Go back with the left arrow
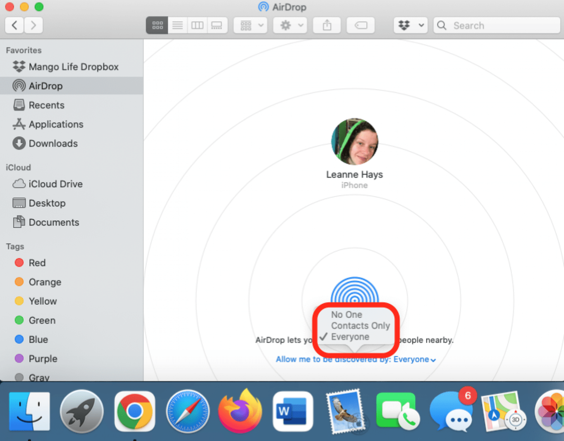The image size is (564, 441). pyautogui.click(x=14, y=26)
